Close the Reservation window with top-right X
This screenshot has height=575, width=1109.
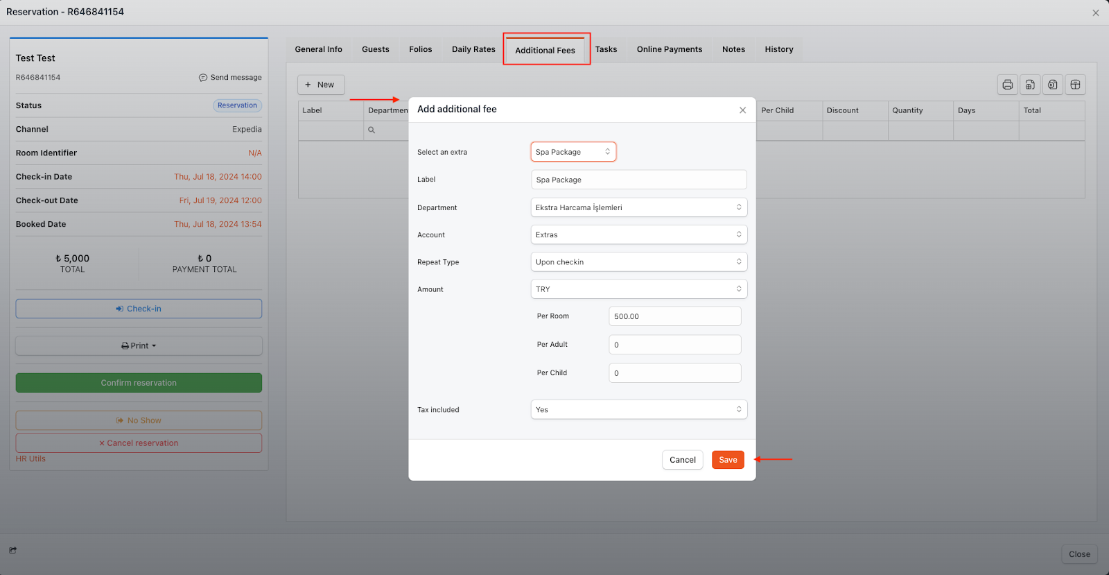pos(1096,12)
